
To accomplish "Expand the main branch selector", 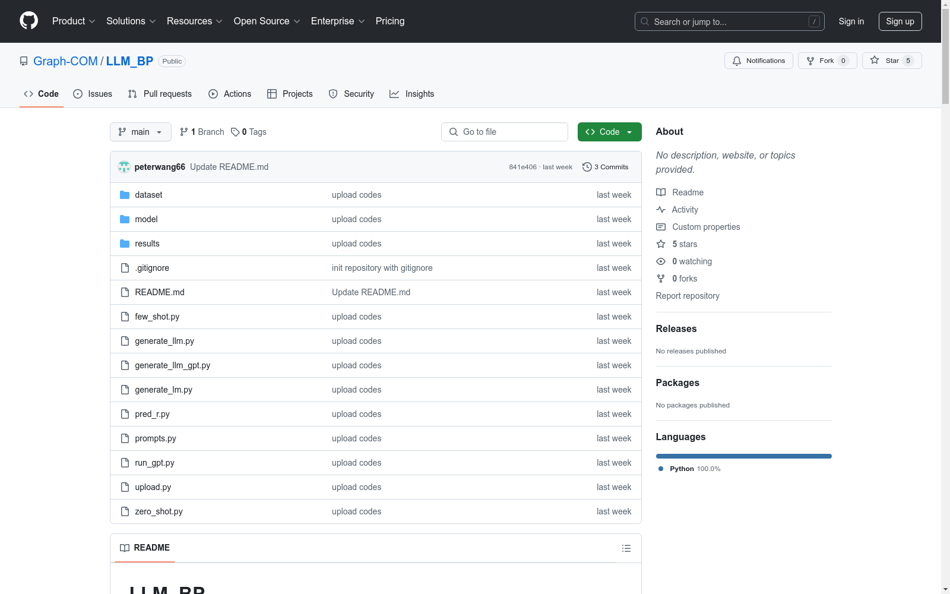I will pyautogui.click(x=140, y=132).
